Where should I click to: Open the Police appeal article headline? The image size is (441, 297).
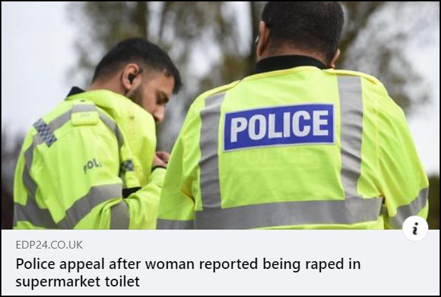click(188, 272)
